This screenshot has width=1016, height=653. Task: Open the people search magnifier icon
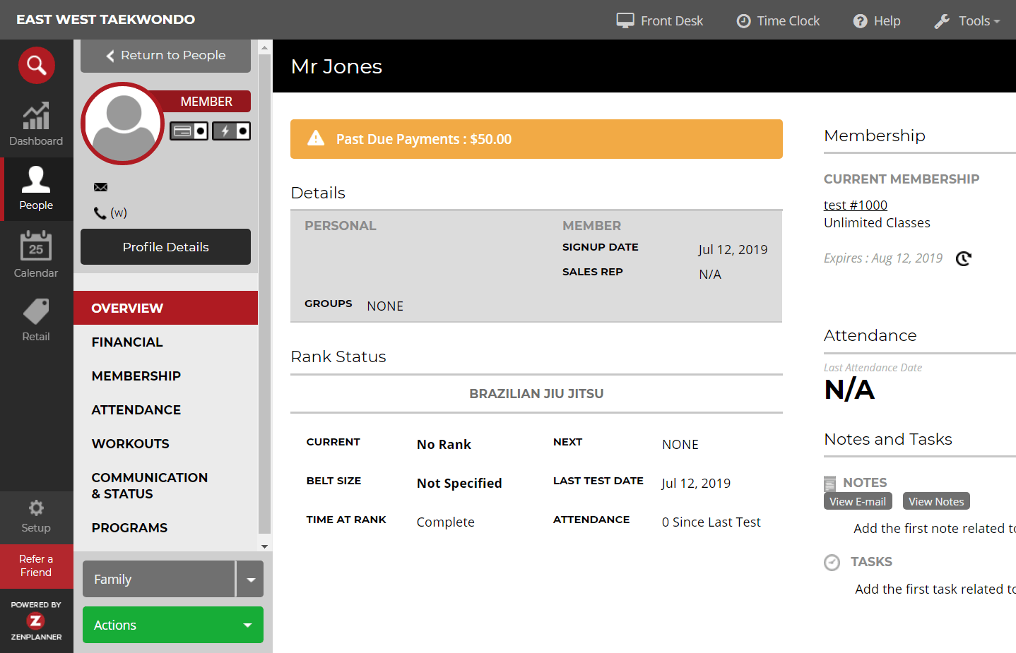36,65
